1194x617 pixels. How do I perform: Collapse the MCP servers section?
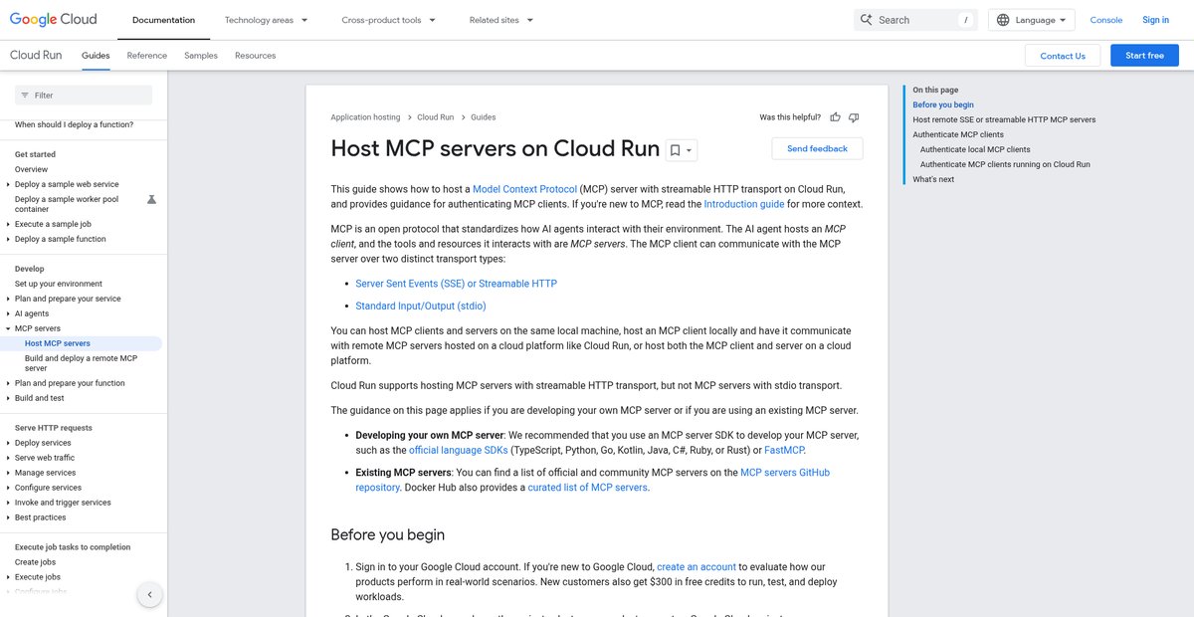(9, 328)
